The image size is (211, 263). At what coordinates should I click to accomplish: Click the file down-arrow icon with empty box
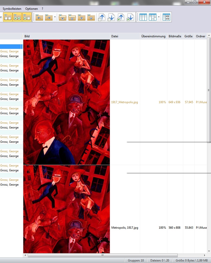pyautogui.click(x=111, y=17)
